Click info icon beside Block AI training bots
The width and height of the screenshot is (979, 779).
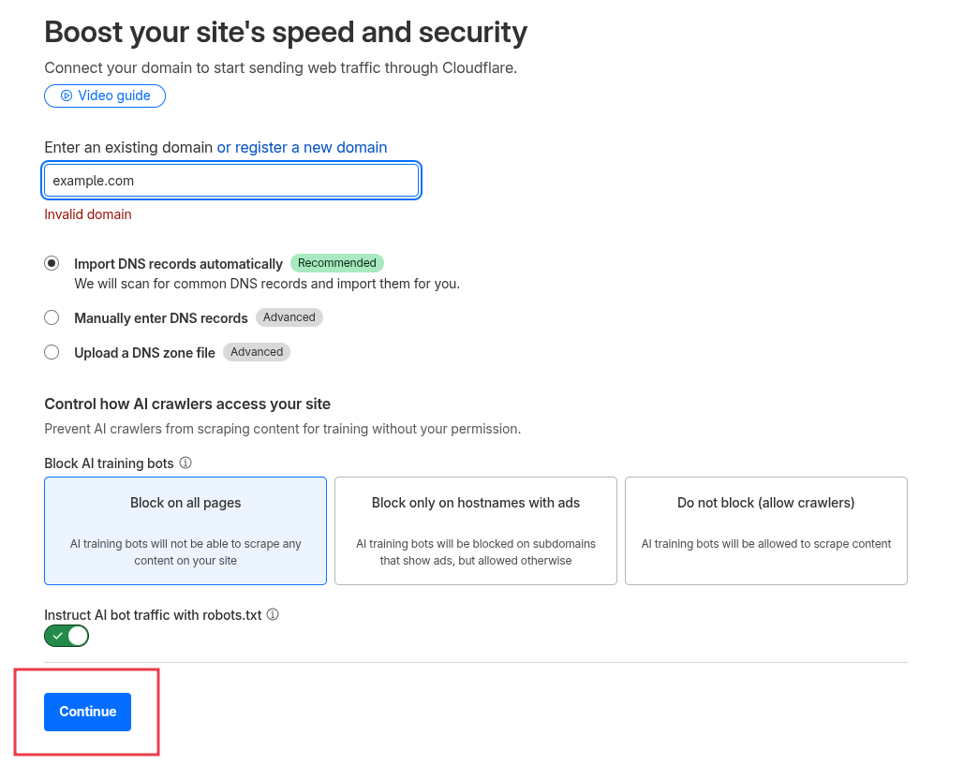click(185, 463)
